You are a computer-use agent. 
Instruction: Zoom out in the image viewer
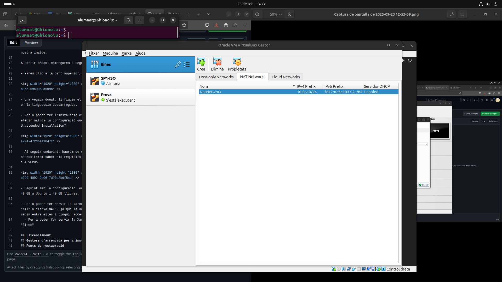pos(257,14)
